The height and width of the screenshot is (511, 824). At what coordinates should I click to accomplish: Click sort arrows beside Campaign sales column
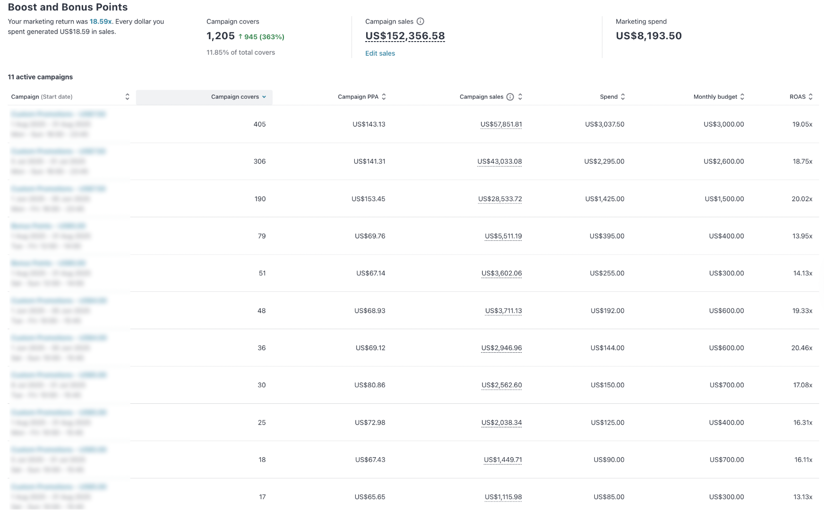pyautogui.click(x=520, y=97)
